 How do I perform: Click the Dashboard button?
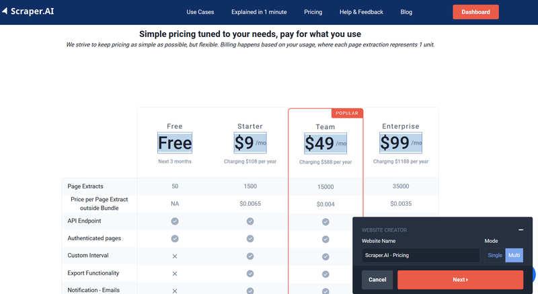point(475,12)
